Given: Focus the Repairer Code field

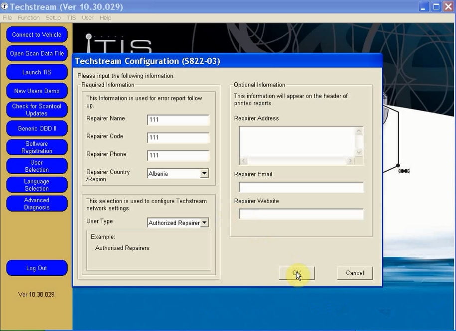Looking at the screenshot, I should tap(178, 137).
